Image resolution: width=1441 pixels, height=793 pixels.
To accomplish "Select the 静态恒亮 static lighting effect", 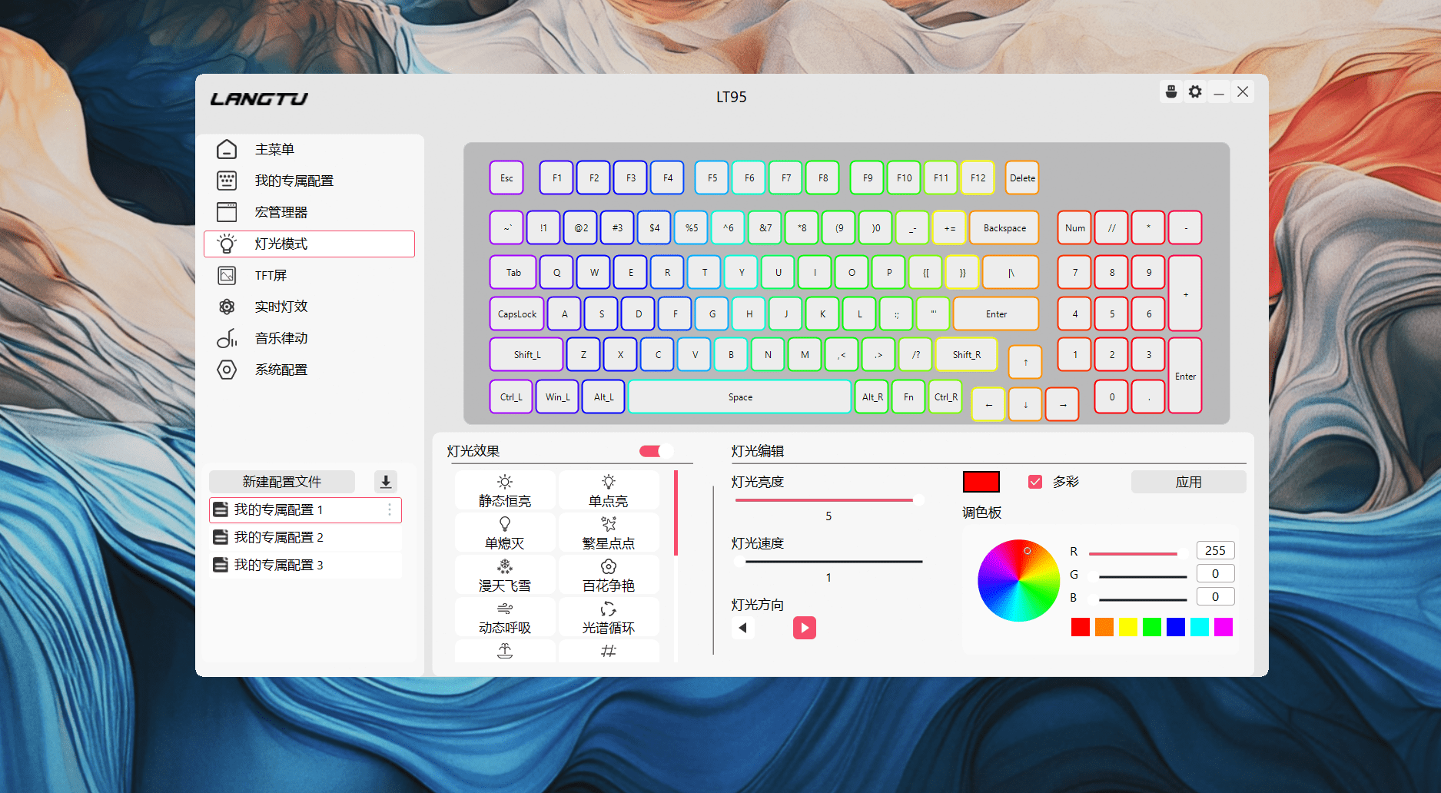I will click(505, 491).
